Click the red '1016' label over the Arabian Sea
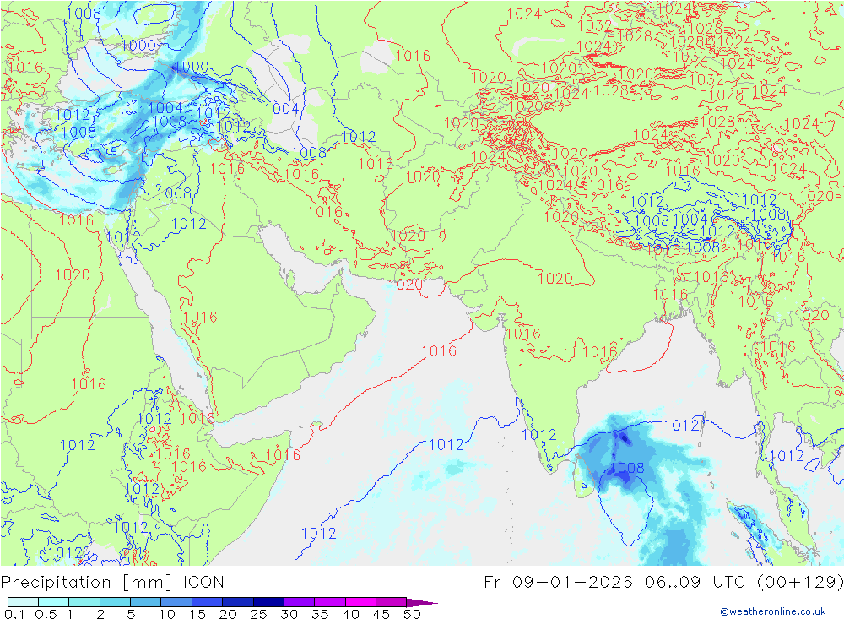The image size is (844, 619). (439, 350)
